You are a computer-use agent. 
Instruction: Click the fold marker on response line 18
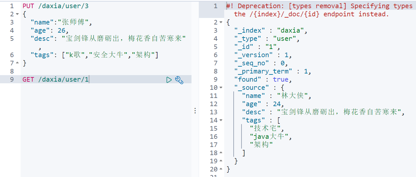pyautogui.click(x=221, y=153)
